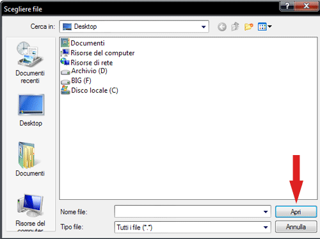The width and height of the screenshot is (320, 239).
Task: Click Risorse del computer monitor icon in list
Action: click(x=65, y=53)
